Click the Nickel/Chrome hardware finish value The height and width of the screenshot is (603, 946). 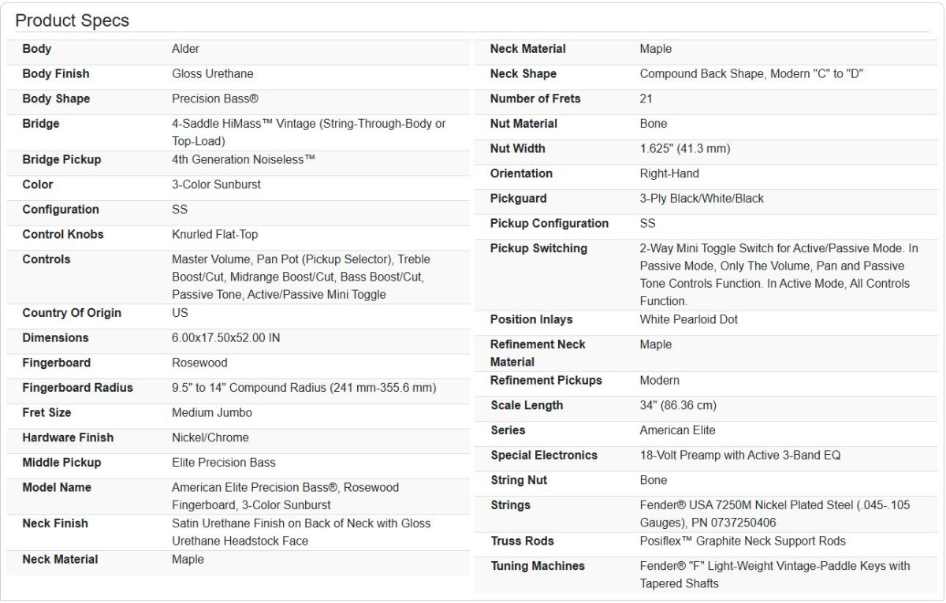coord(210,438)
